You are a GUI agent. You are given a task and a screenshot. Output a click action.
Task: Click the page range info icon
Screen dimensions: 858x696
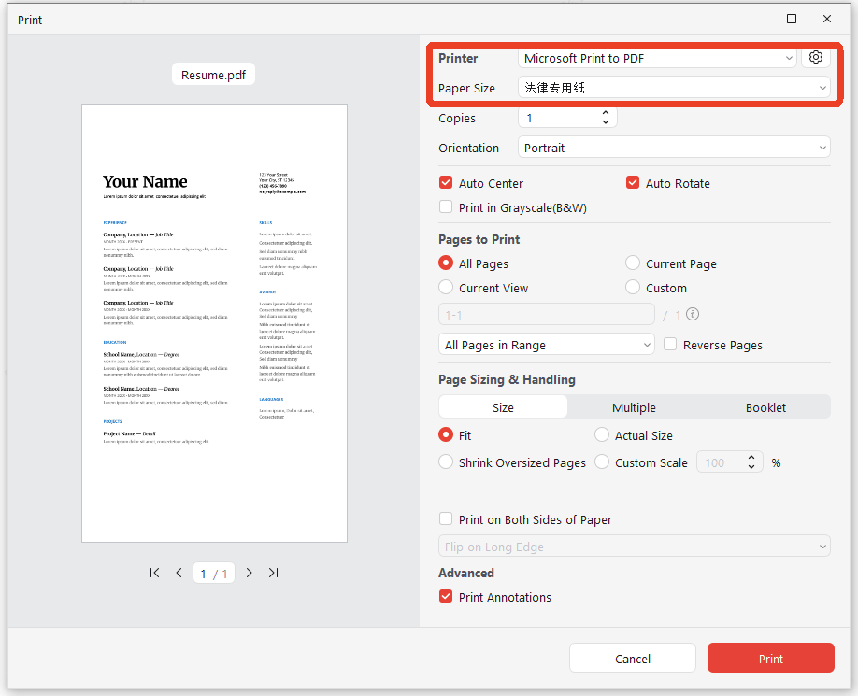(x=693, y=315)
